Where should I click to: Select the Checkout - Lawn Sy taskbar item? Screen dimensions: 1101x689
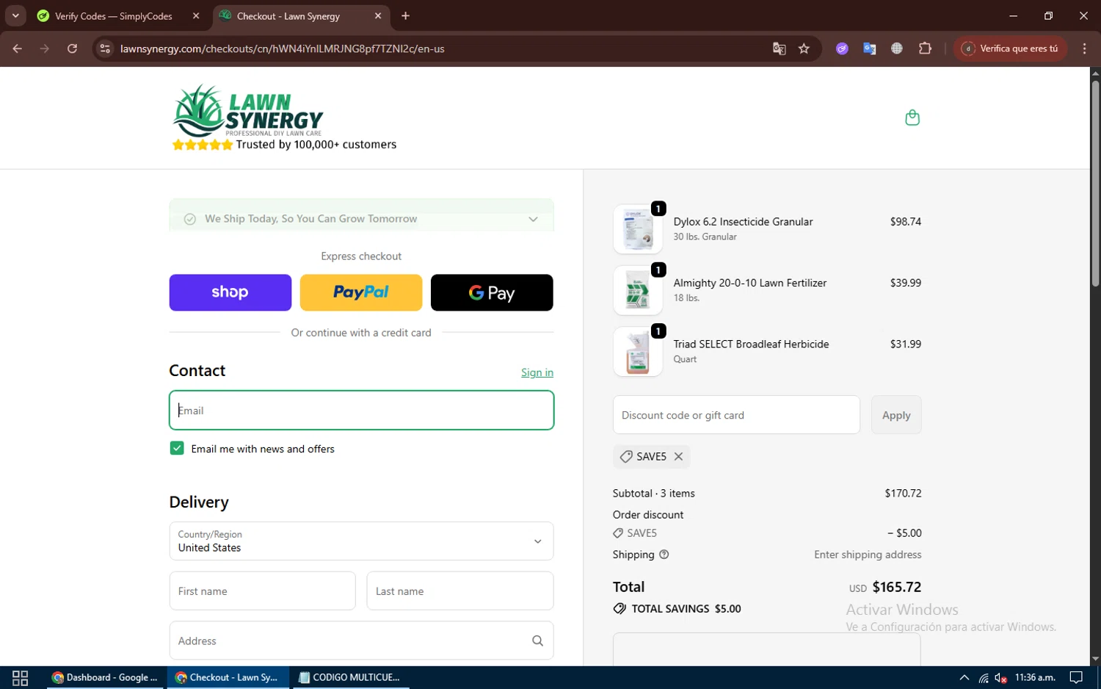(228, 677)
